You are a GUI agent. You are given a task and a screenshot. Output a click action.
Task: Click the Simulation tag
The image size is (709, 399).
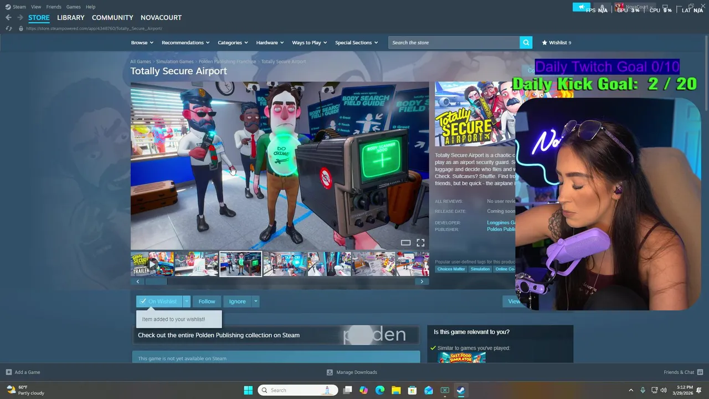pyautogui.click(x=480, y=269)
